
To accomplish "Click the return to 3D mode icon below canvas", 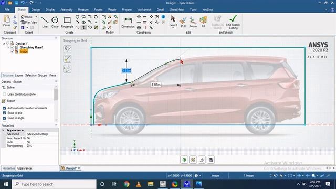I will click(x=184, y=160).
